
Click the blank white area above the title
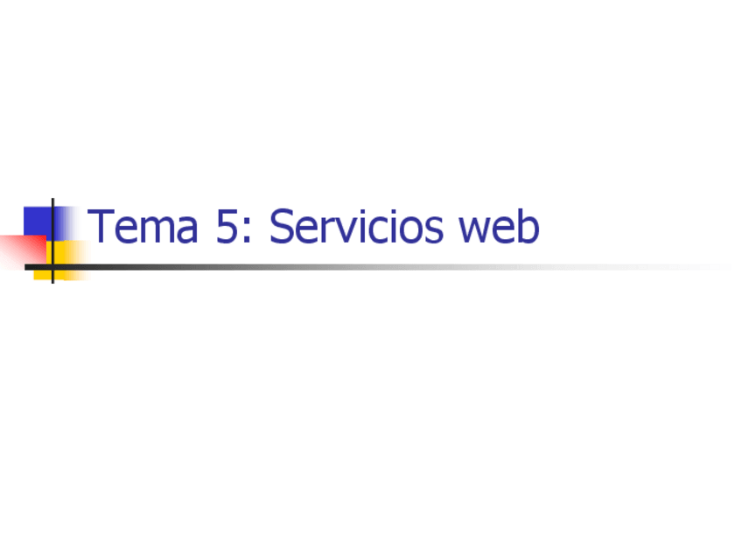click(x=371, y=95)
